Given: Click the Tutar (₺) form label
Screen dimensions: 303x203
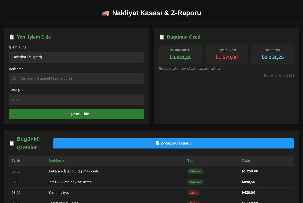Looking at the screenshot, I should 16,90.
